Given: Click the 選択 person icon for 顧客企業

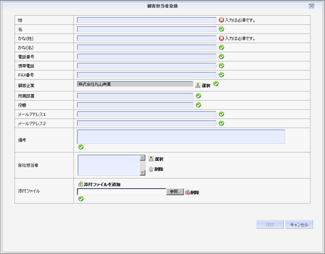Looking at the screenshot, I should pos(198,86).
